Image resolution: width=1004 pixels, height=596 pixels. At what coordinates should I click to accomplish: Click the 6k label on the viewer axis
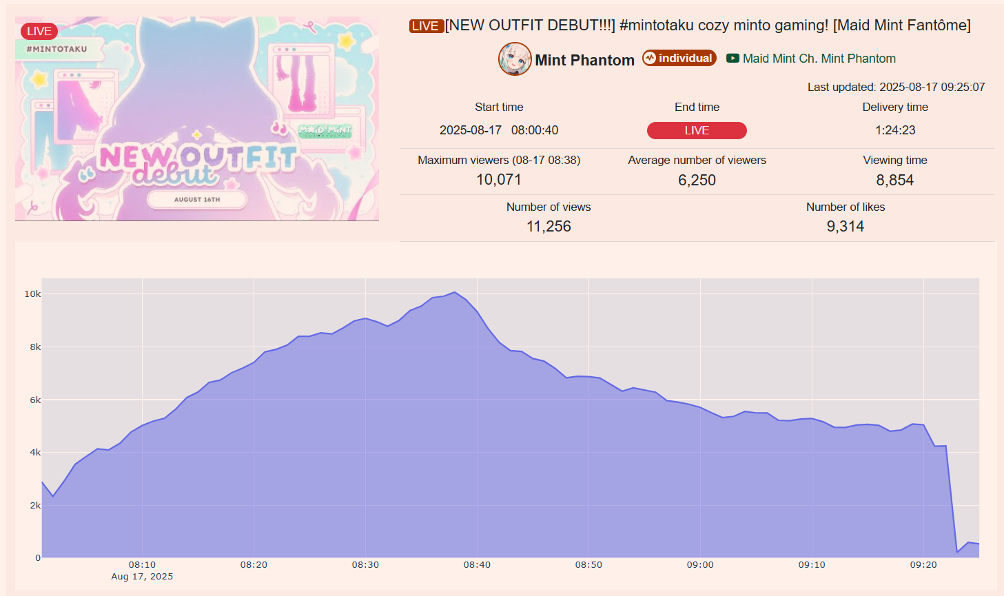click(35, 400)
